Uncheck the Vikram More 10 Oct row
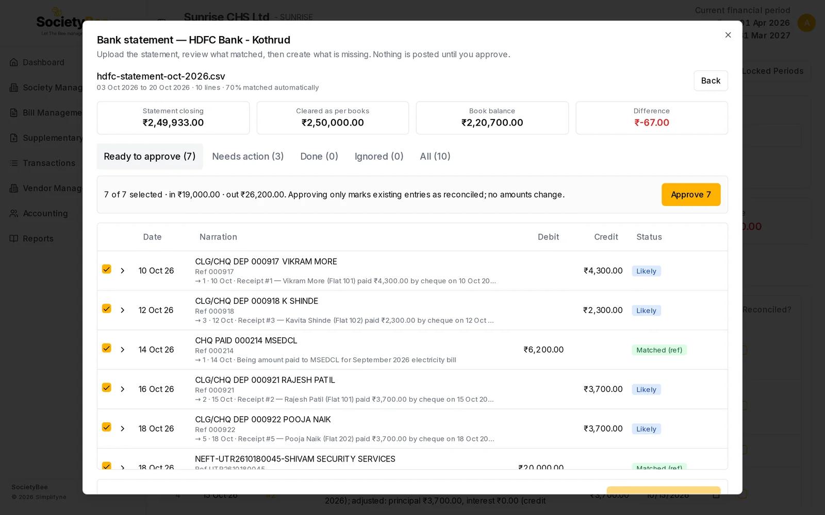The width and height of the screenshot is (825, 515). pos(107,269)
